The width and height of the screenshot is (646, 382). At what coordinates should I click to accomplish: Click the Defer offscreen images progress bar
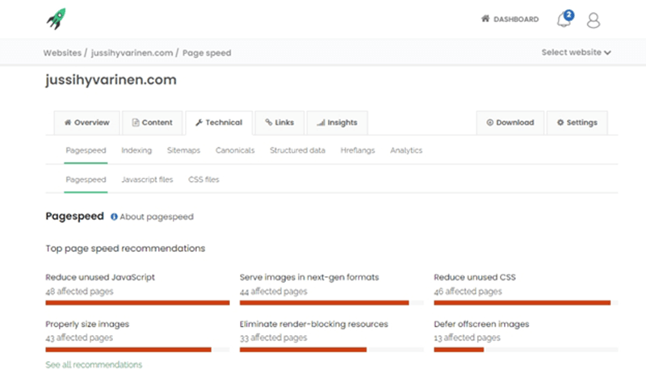[526, 350]
